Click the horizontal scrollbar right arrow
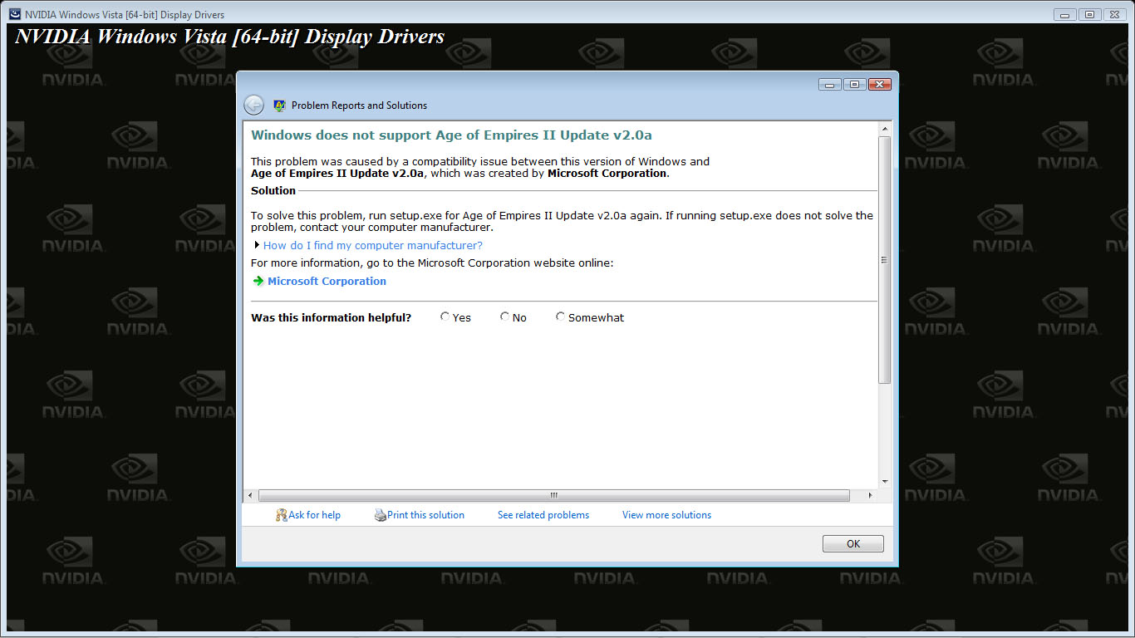Image resolution: width=1135 pixels, height=638 pixels. (x=870, y=495)
